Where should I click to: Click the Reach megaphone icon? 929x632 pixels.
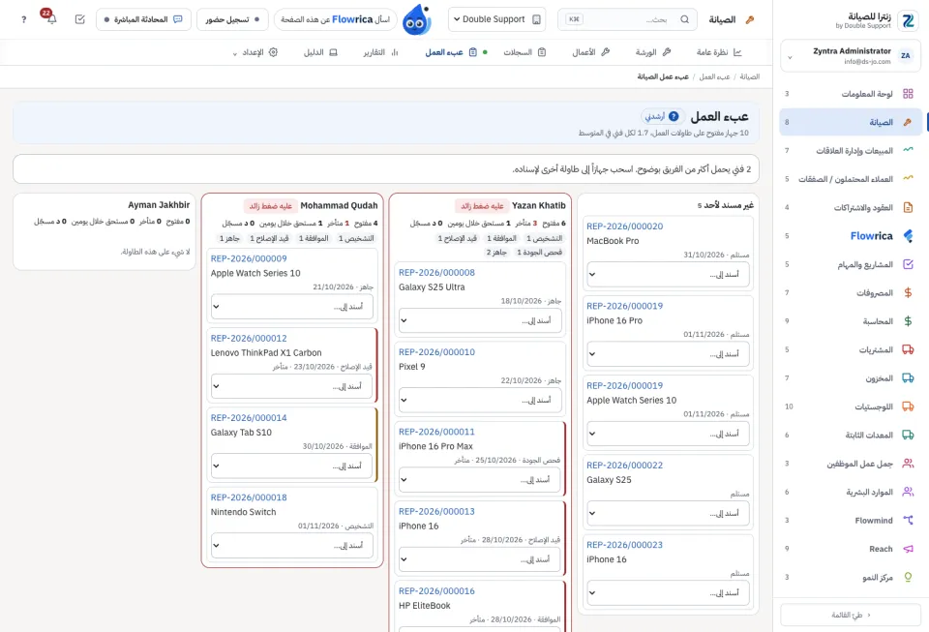point(908,549)
